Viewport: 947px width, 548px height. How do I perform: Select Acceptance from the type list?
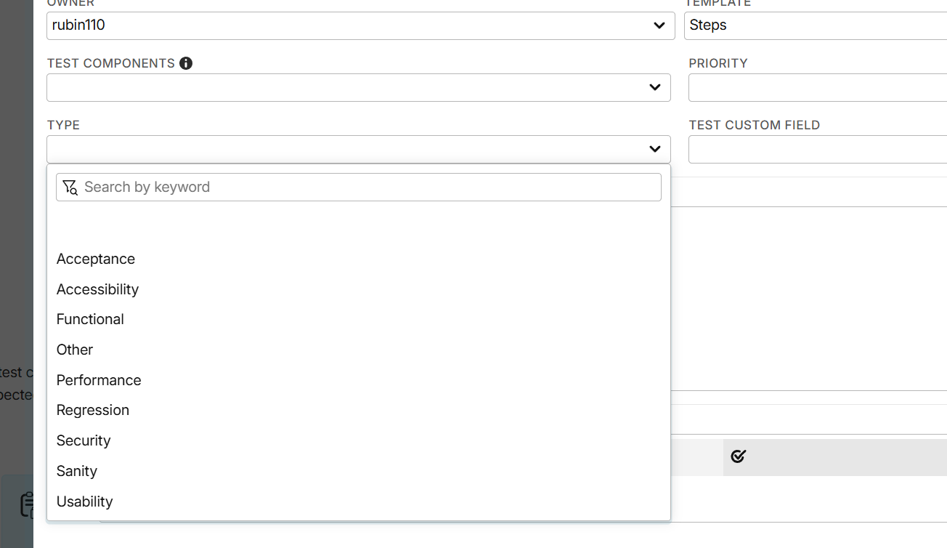pos(96,259)
